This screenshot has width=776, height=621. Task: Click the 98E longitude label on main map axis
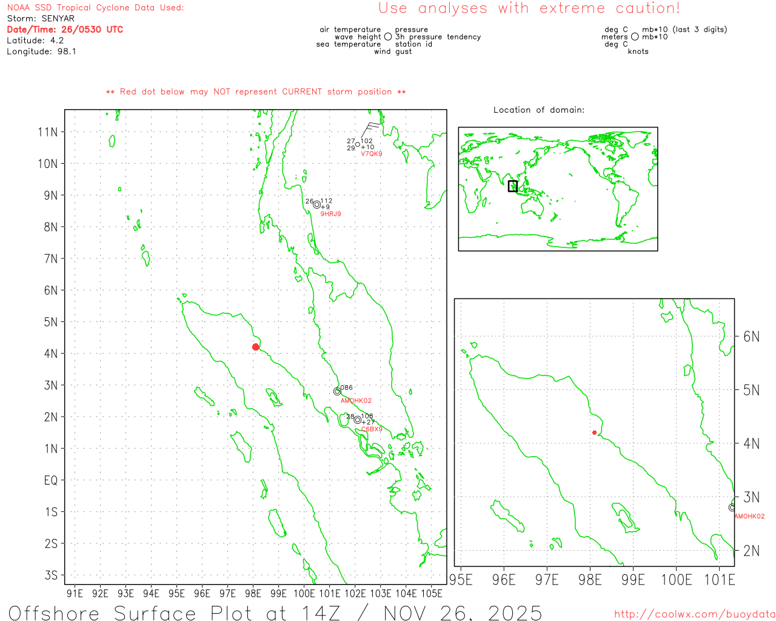tap(253, 593)
